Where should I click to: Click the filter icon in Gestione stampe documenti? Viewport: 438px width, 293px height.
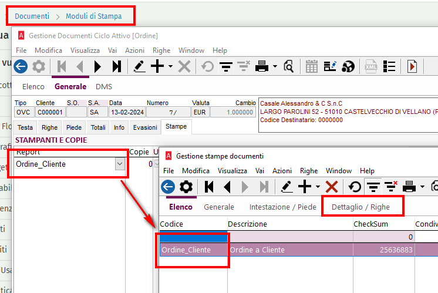pyautogui.click(x=372, y=187)
